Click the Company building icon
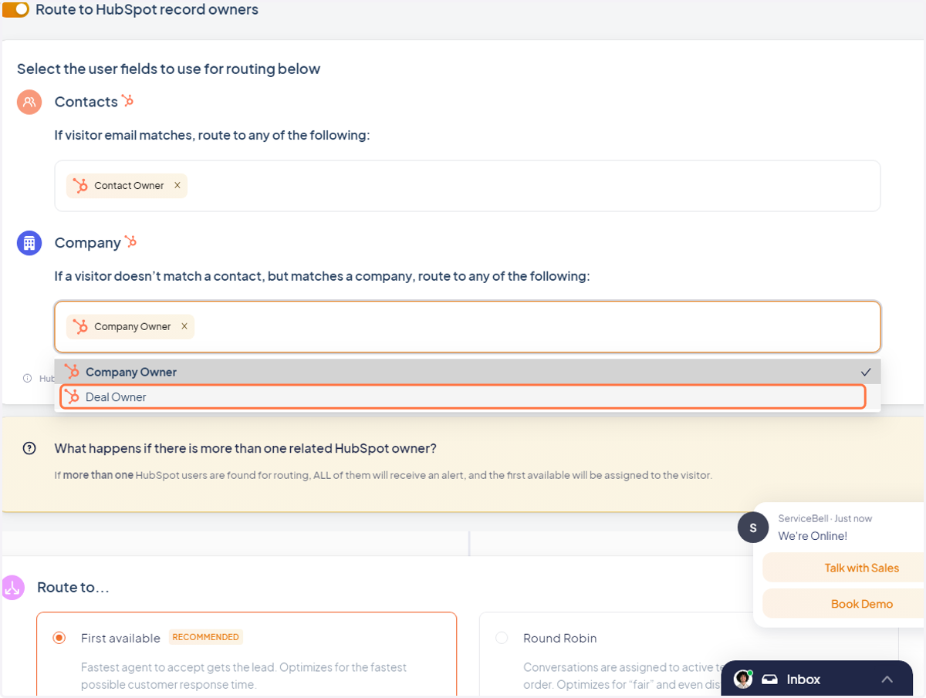 click(x=29, y=243)
